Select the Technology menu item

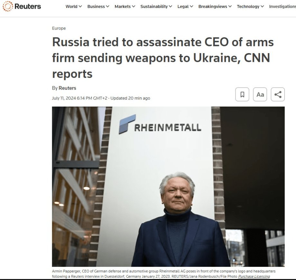click(248, 6)
